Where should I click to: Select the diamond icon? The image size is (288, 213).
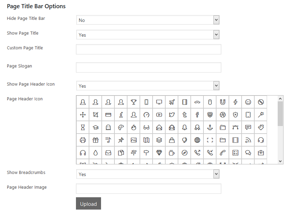159,153
